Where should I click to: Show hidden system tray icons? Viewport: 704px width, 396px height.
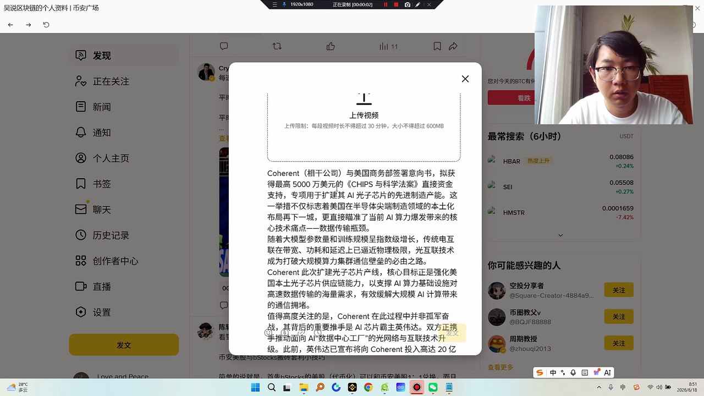(x=600, y=387)
